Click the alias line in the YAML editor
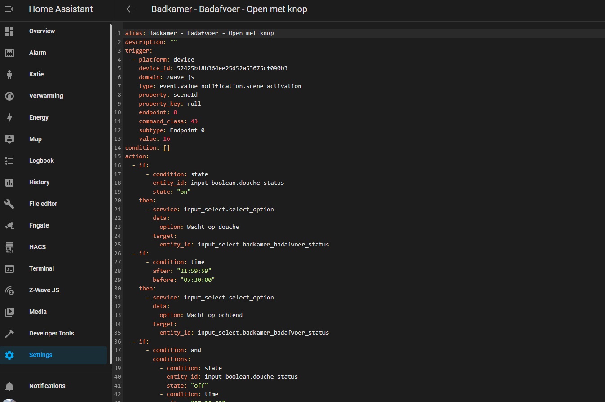The width and height of the screenshot is (605, 402). (x=199, y=32)
